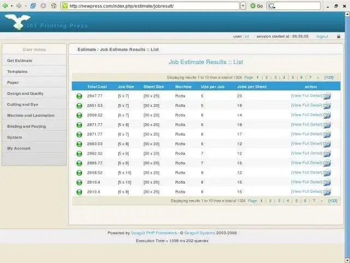350x263 pixels.
Task: Open Seagull PHP Framework footer link
Action: click(x=154, y=233)
